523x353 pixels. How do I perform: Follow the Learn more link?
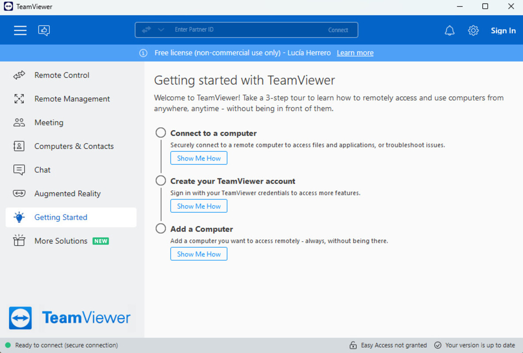pyautogui.click(x=355, y=53)
